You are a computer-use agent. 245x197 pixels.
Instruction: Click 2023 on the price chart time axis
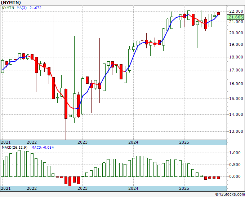(x=83, y=142)
